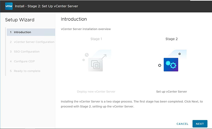Click the Stage 1 completed checkmark icon
The height and width of the screenshot is (129, 212).
[x=87, y=55]
